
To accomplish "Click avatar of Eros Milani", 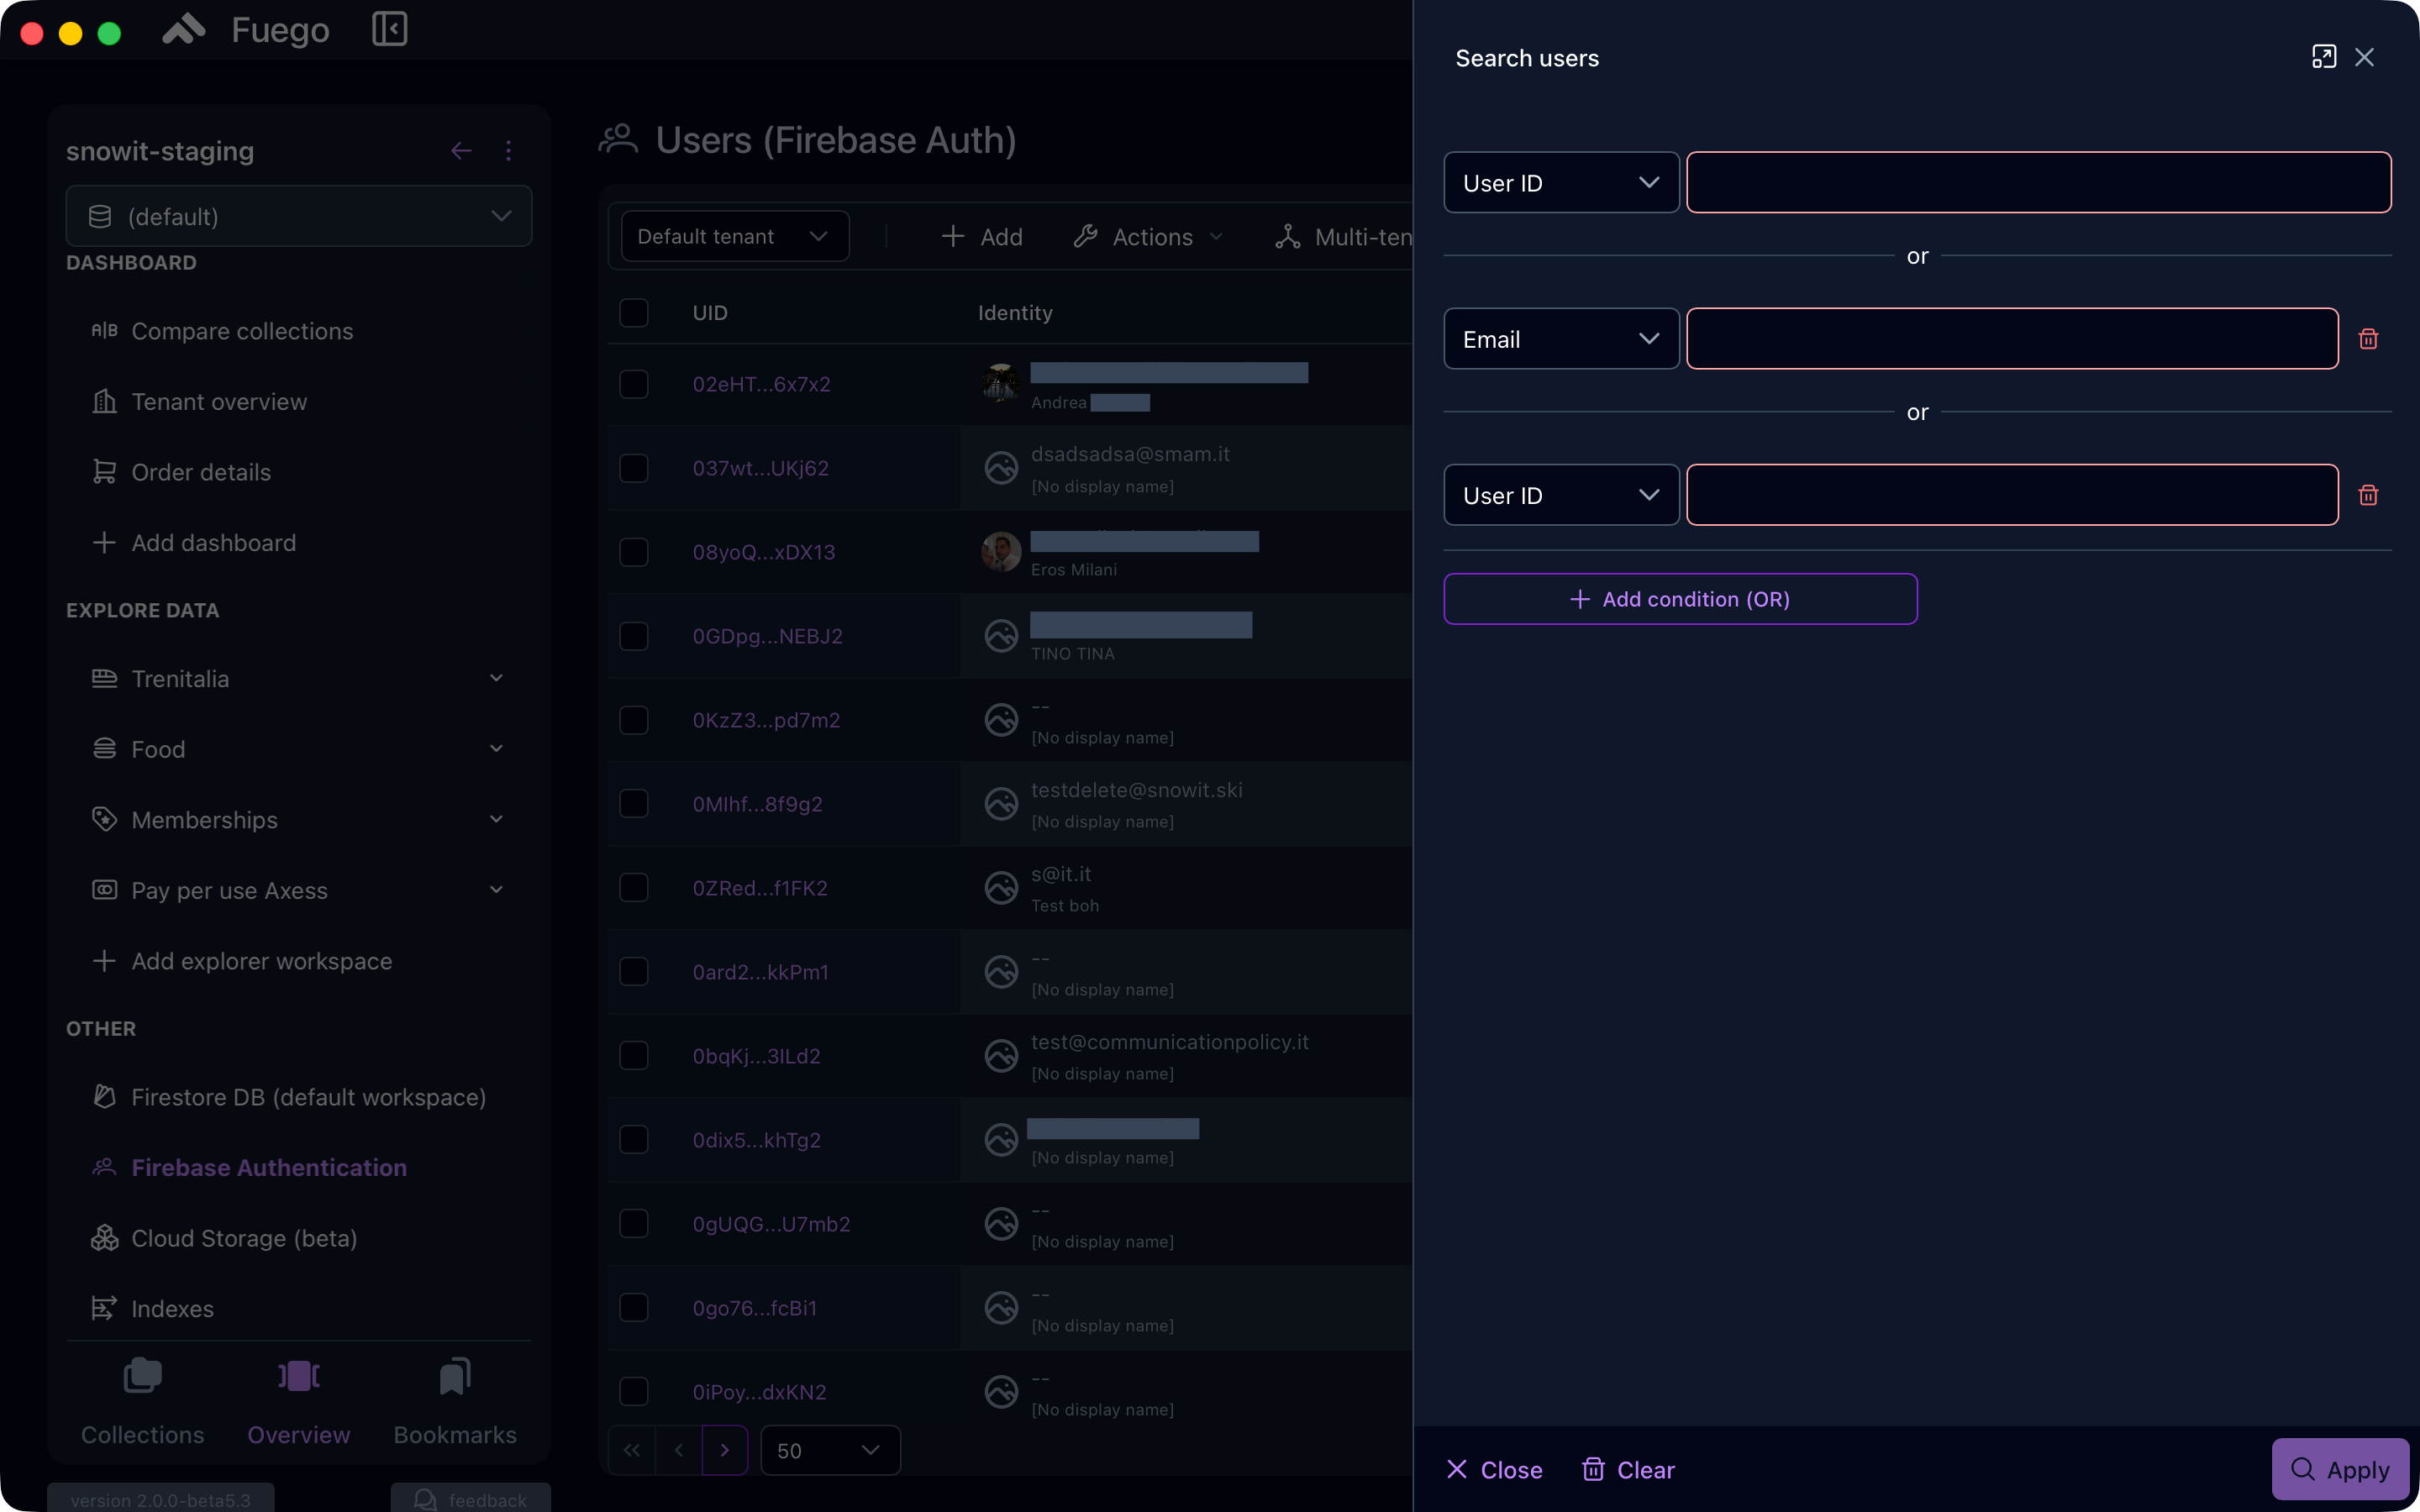I will 1001,552.
